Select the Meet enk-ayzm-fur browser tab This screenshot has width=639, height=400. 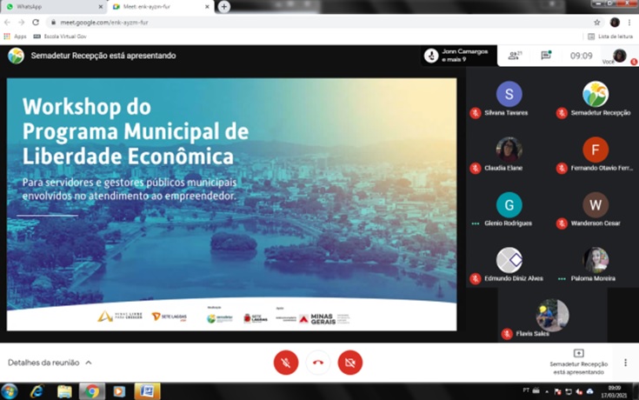click(160, 7)
